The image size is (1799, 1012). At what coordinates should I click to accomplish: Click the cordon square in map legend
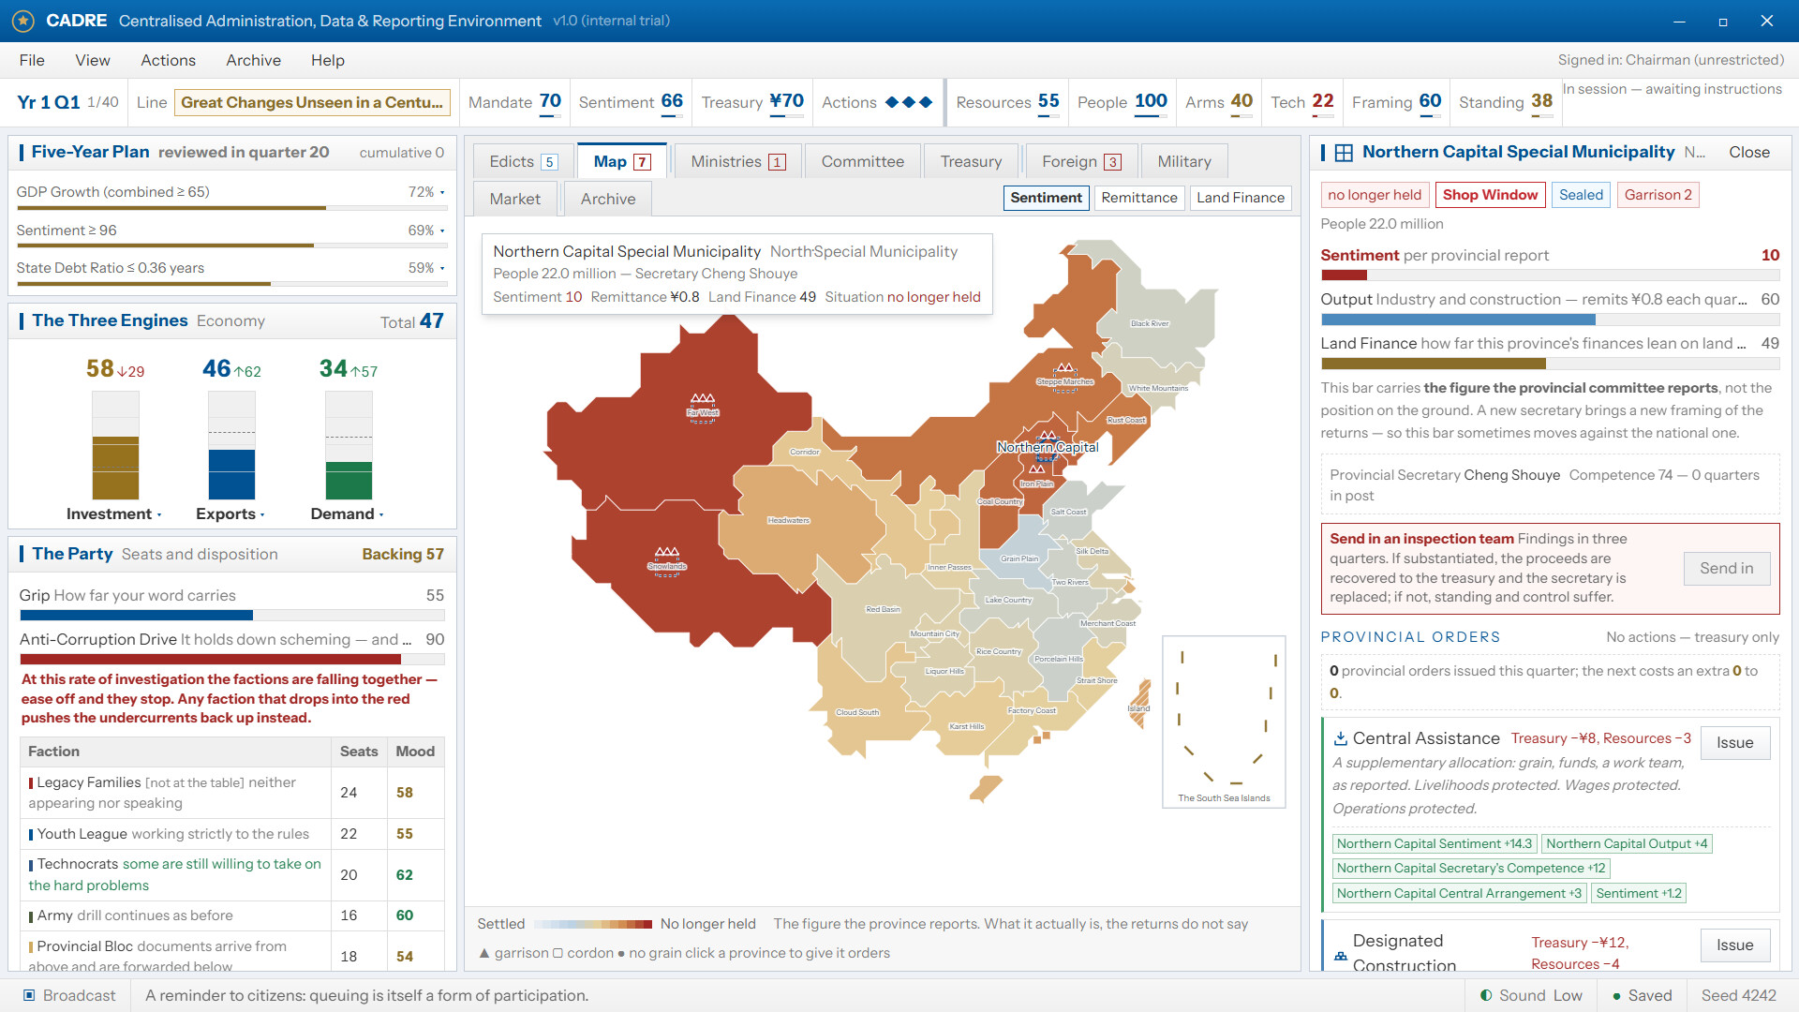[x=558, y=953]
